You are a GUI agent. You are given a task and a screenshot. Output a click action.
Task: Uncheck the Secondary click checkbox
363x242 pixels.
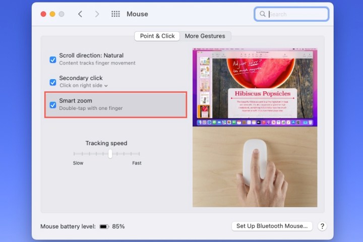point(53,82)
